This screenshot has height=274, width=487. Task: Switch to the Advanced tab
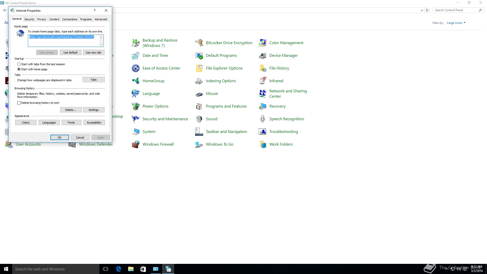pyautogui.click(x=101, y=19)
